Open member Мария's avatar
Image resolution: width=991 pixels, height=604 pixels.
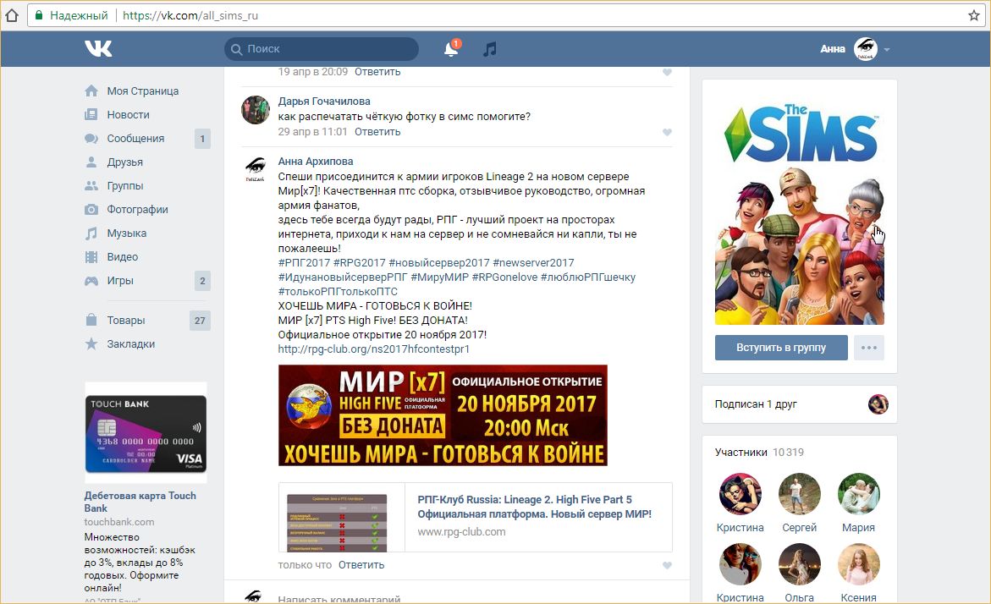(x=858, y=494)
